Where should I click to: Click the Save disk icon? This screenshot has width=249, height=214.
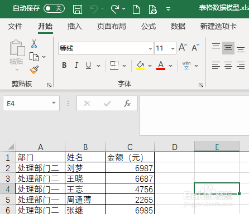coord(78,9)
